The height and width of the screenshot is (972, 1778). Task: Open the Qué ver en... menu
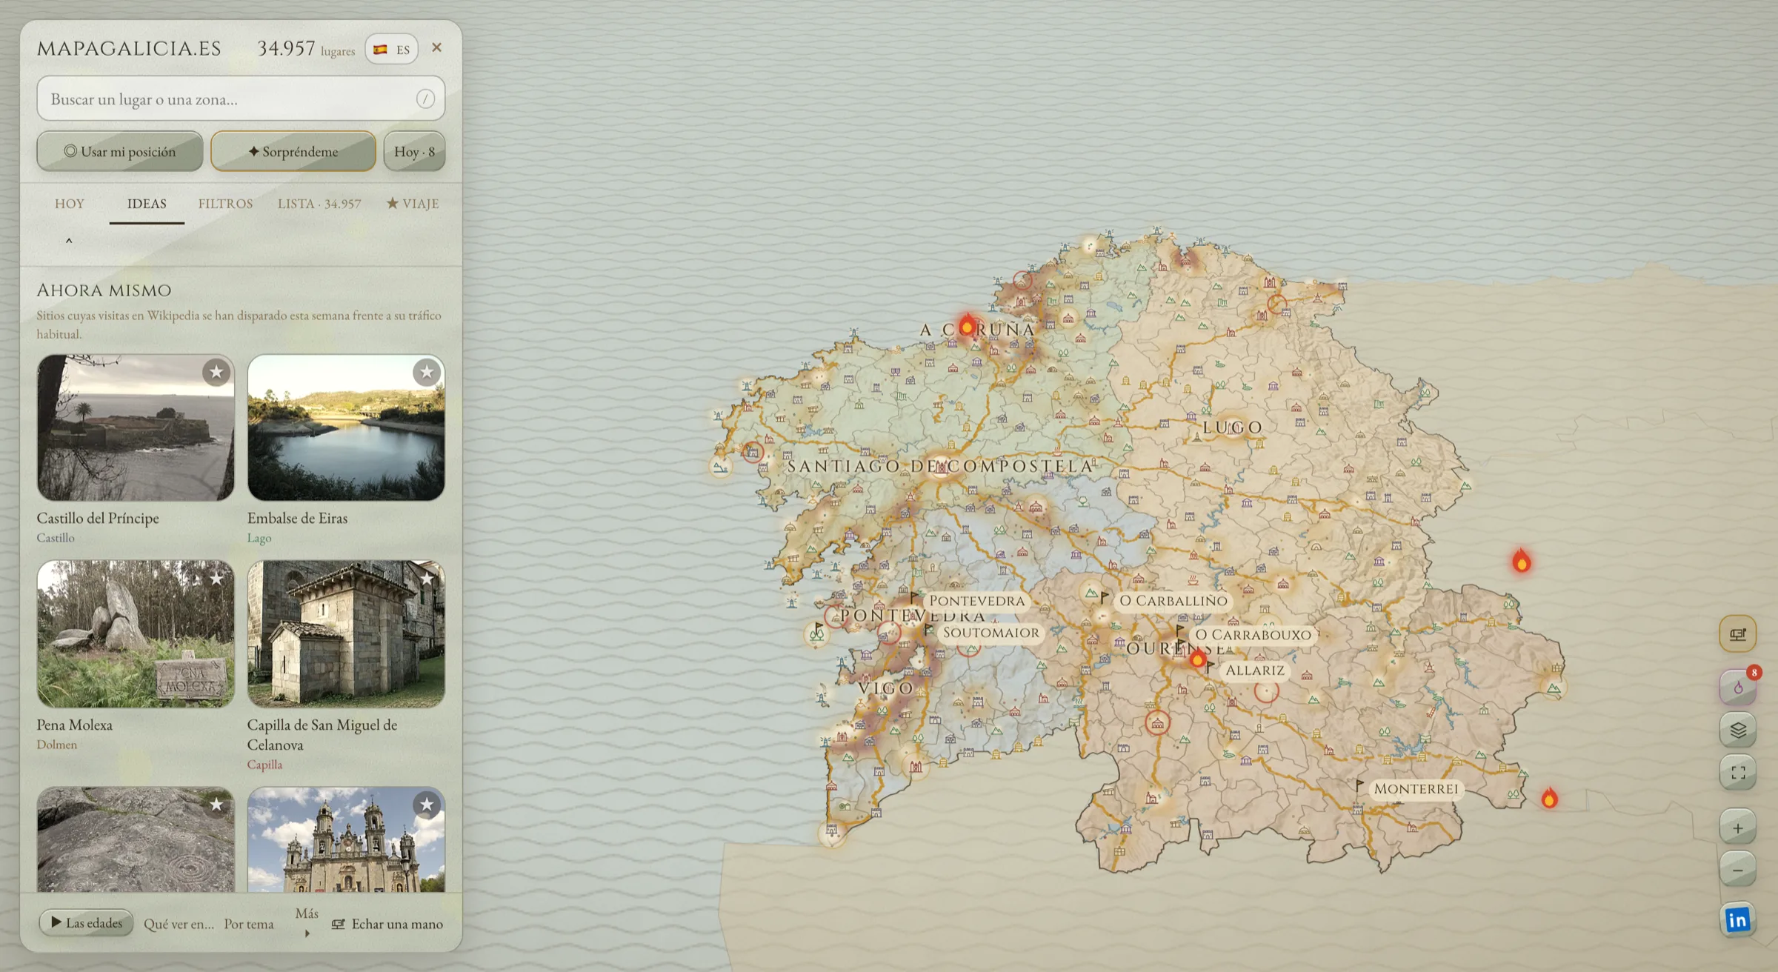(179, 924)
